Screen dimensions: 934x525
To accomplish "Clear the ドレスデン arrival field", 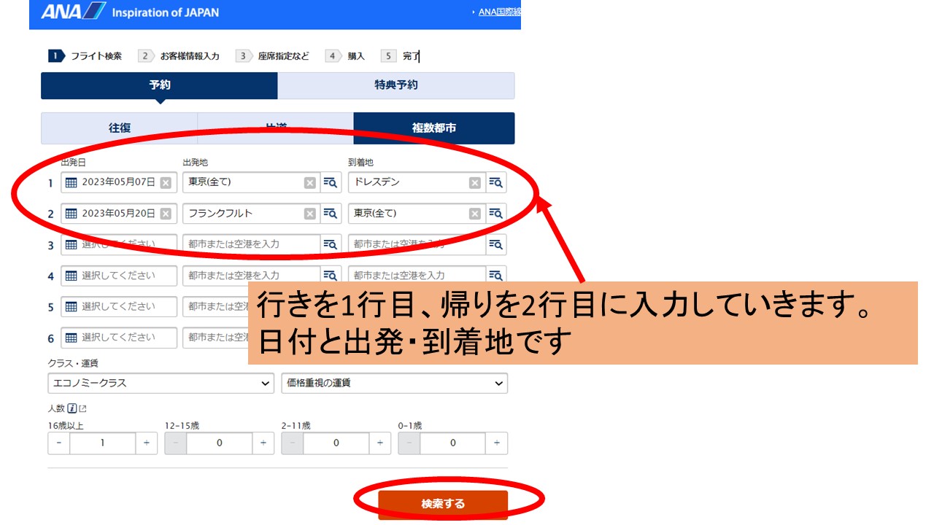I will [x=475, y=182].
